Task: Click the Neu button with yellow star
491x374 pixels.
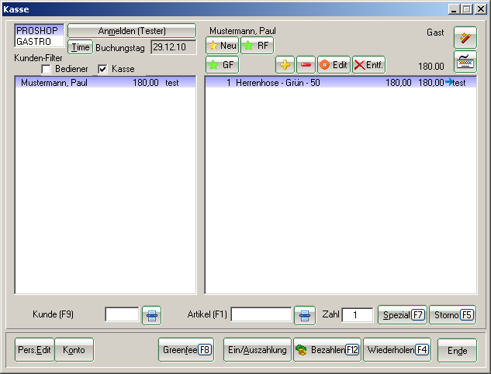Action: pos(222,46)
